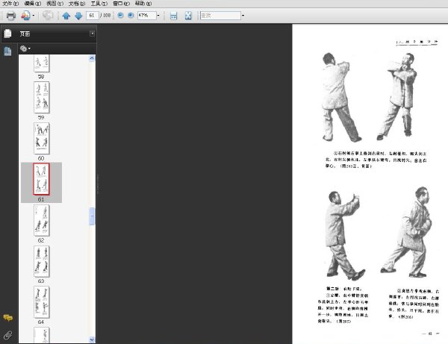Click the zoom out minus button

point(120,16)
